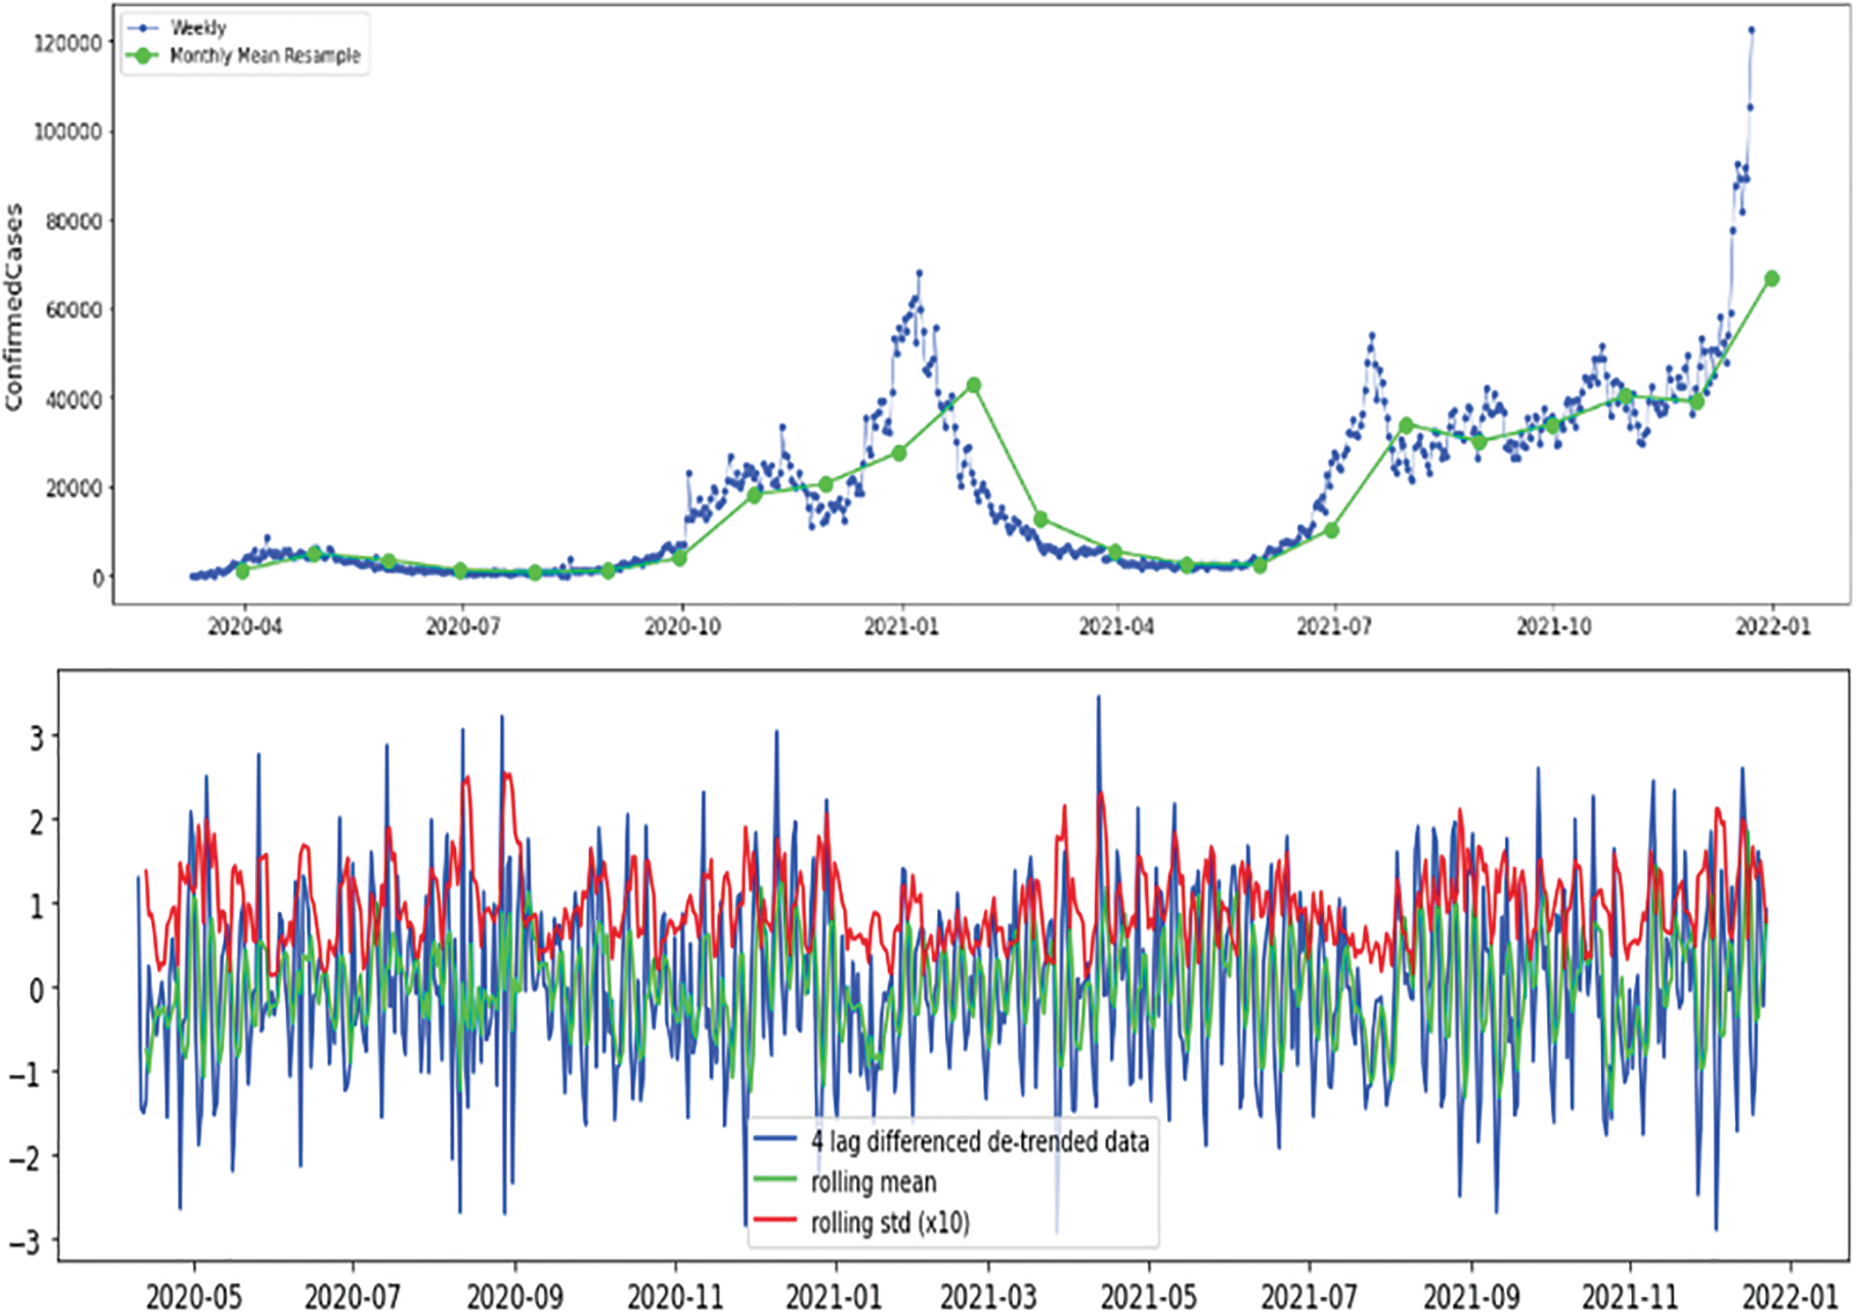Select the green rolling mean legend swatch
Viewport: 1857px width, 1314px height.
click(x=775, y=1180)
